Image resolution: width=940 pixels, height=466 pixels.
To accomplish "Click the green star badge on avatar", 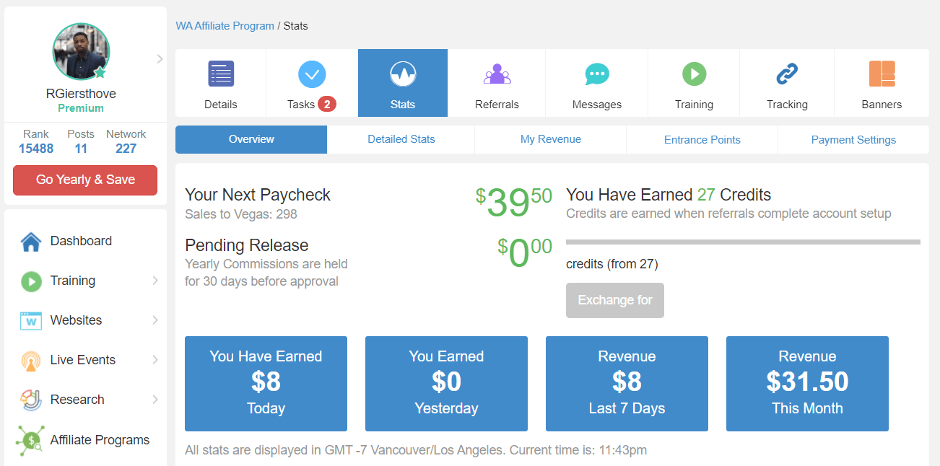I will click(x=100, y=72).
